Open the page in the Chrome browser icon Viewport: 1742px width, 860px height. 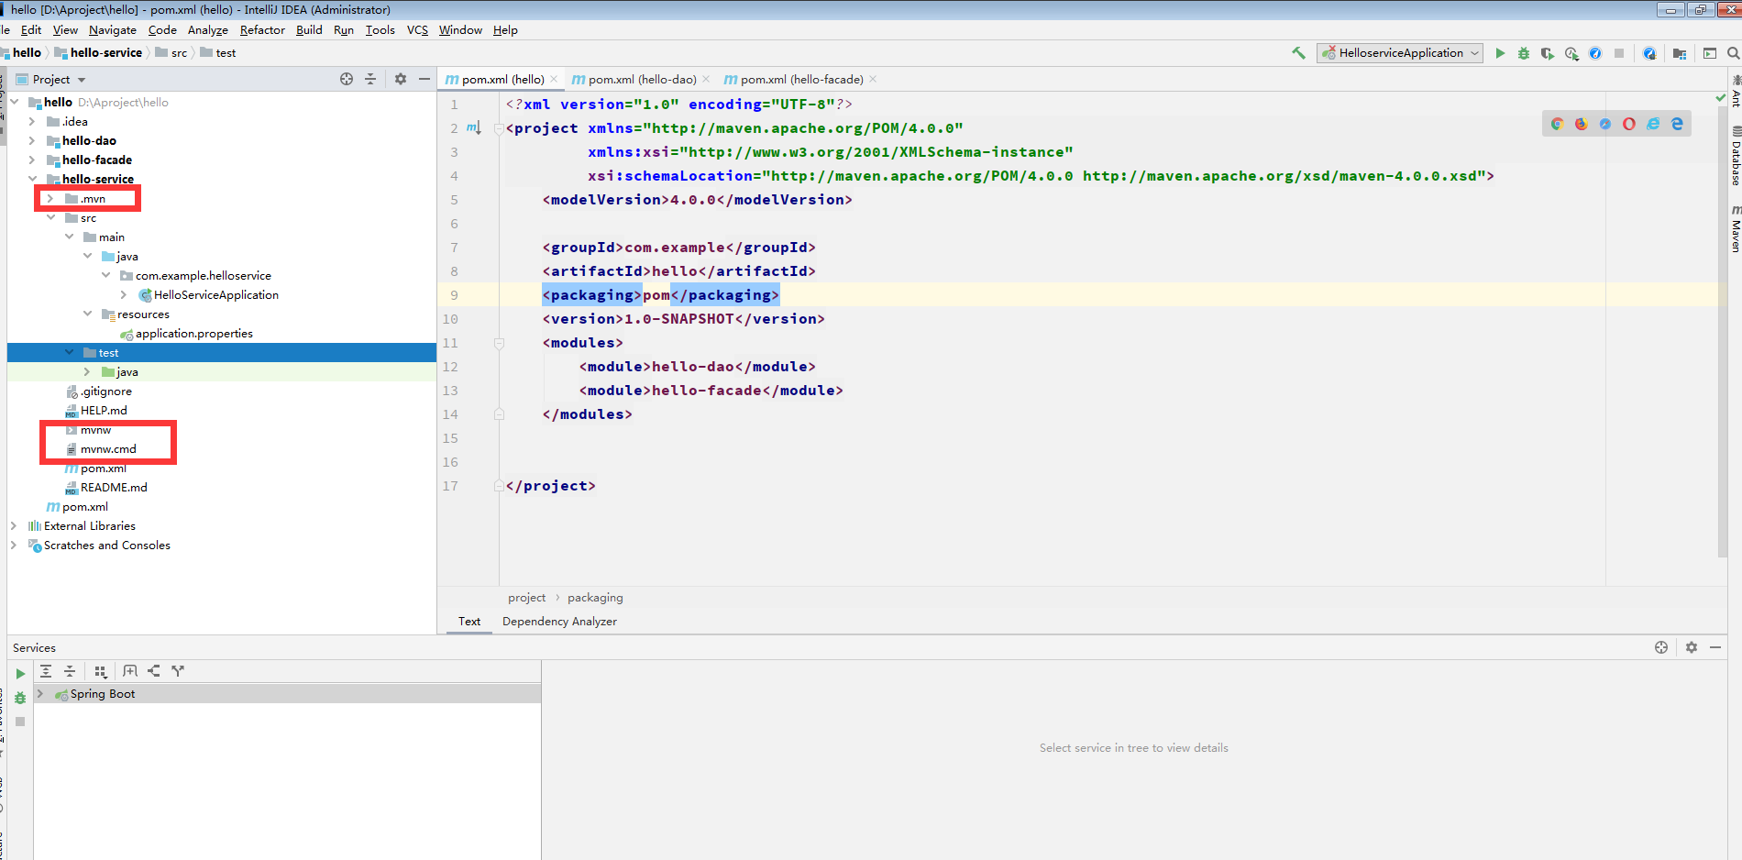coord(1557,124)
